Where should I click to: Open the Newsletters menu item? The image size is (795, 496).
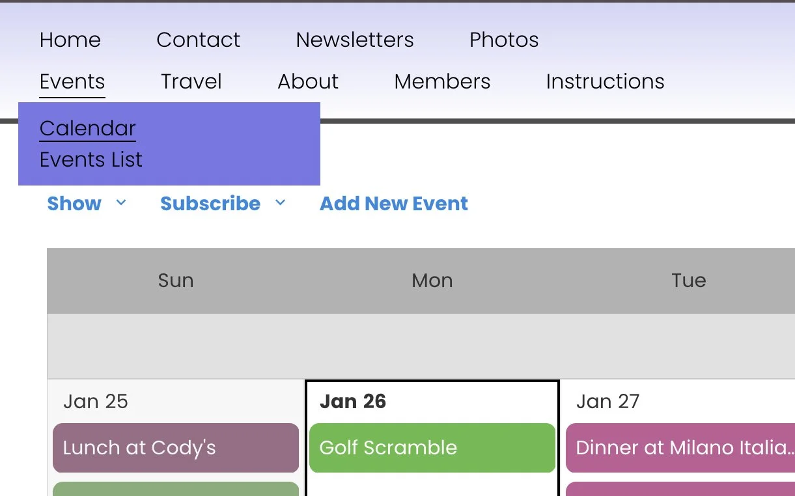tap(355, 40)
